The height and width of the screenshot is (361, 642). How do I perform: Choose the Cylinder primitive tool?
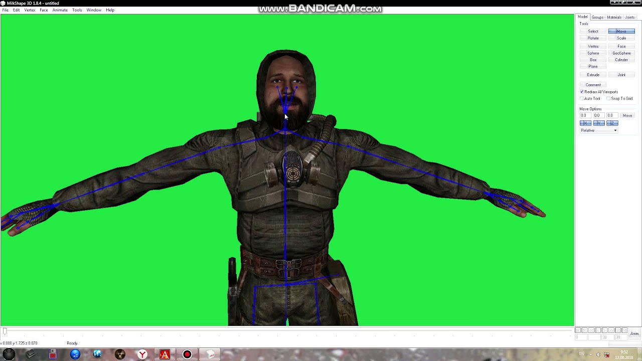point(621,60)
